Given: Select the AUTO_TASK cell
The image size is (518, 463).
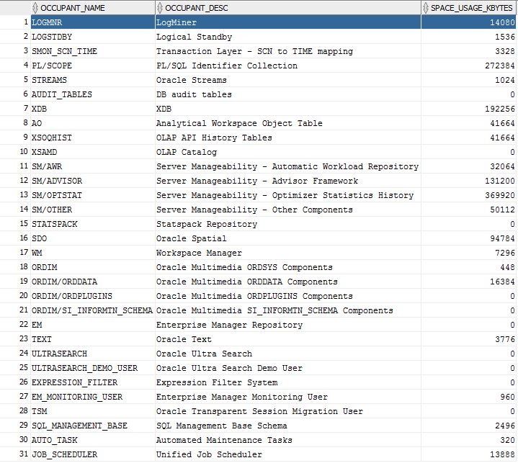Looking at the screenshot, I should click(93, 440).
